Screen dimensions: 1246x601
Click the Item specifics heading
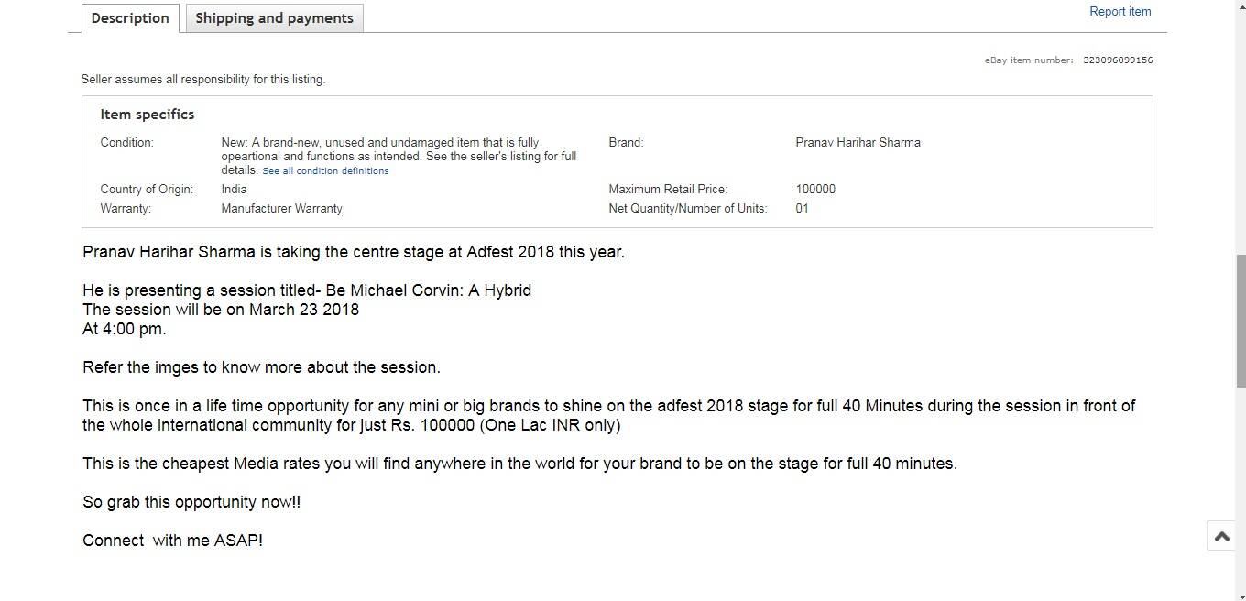click(148, 115)
